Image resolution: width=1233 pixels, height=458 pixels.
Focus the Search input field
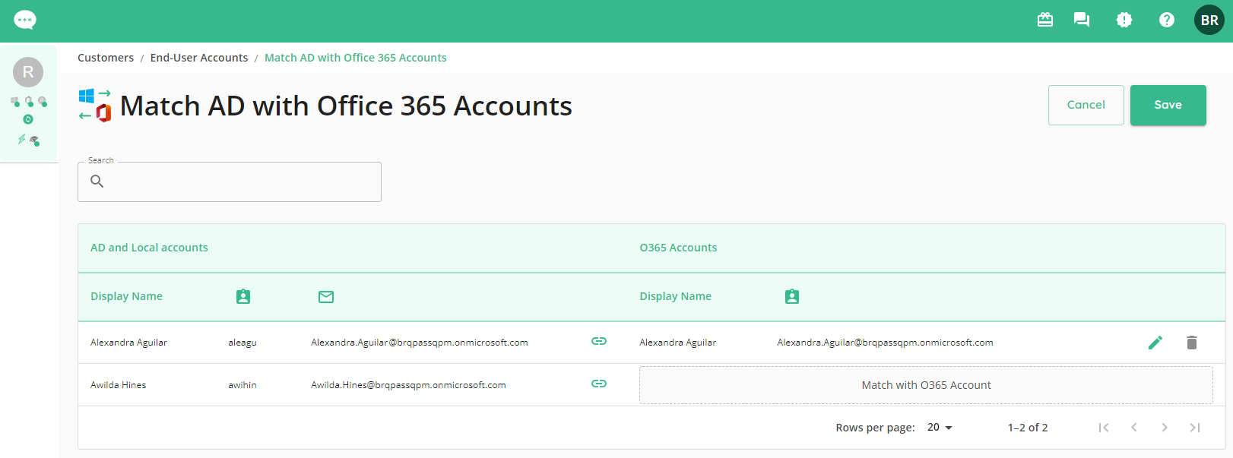click(230, 182)
